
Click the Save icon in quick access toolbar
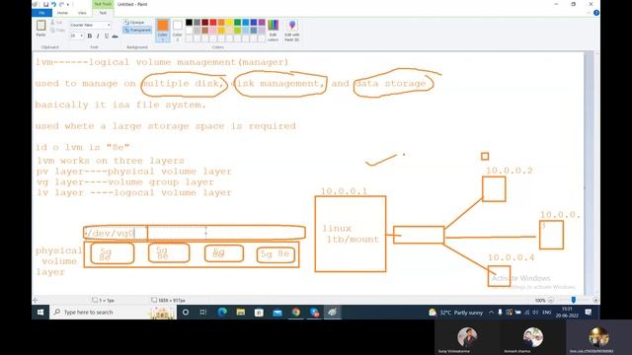click(45, 4)
